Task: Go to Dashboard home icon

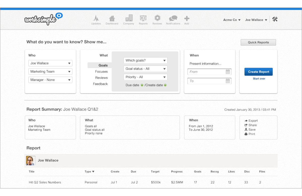Action: pos(112,19)
